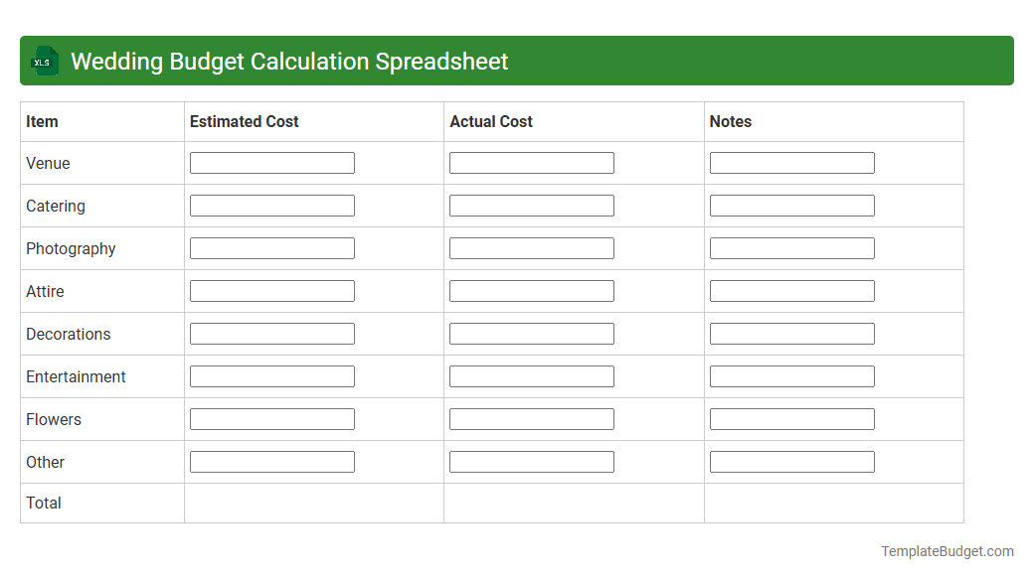Click the Notes field for Attire
This screenshot has height=580, width=1034.
pyautogui.click(x=791, y=290)
